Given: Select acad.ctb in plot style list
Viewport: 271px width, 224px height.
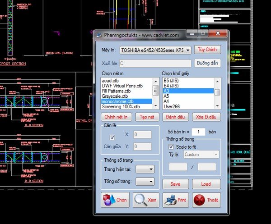Looking at the screenshot, I should (126, 81).
